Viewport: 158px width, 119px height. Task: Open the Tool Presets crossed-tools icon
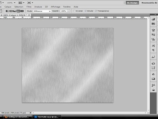[x=153, y=85]
